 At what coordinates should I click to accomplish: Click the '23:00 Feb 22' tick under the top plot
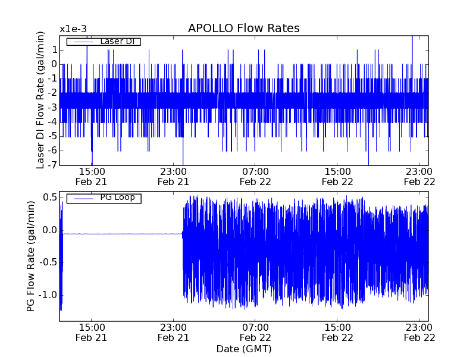tap(419, 176)
